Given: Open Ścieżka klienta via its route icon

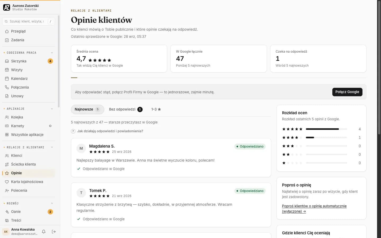Looking at the screenshot, I should tap(7, 164).
